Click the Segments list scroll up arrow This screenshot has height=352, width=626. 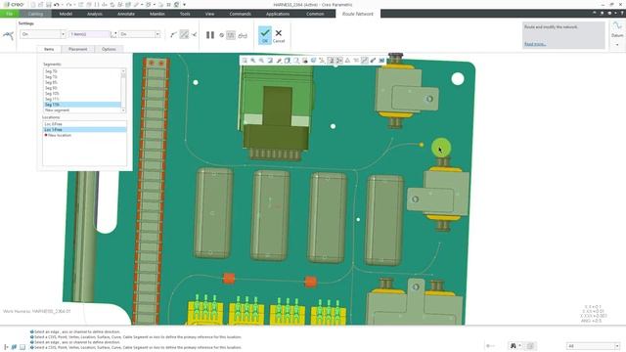[x=123, y=71]
